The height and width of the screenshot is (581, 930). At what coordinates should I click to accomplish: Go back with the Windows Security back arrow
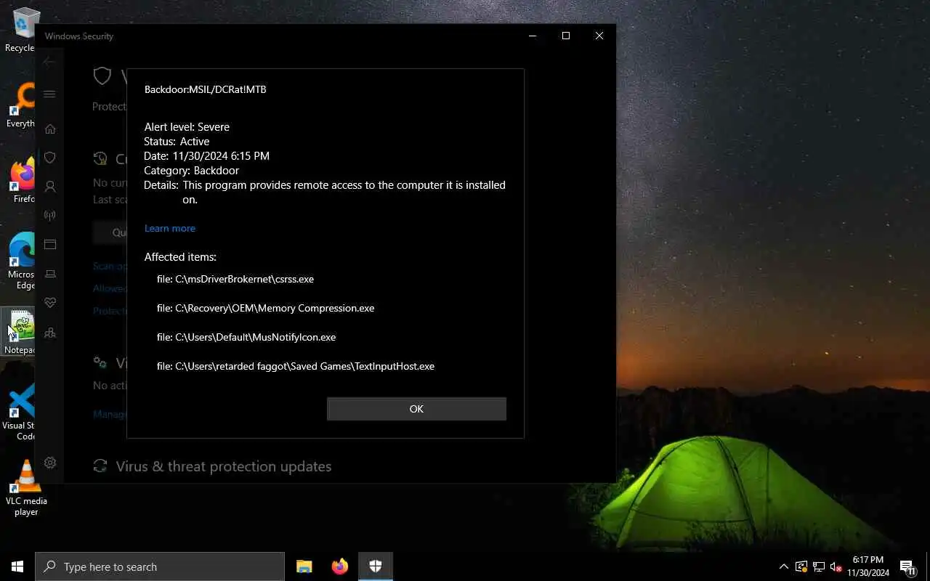tap(49, 62)
